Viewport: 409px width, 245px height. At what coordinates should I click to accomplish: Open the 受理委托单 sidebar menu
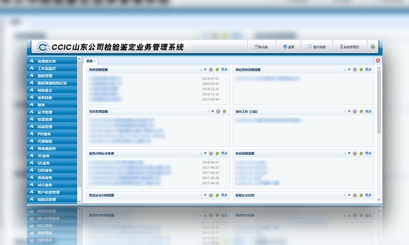point(52,61)
